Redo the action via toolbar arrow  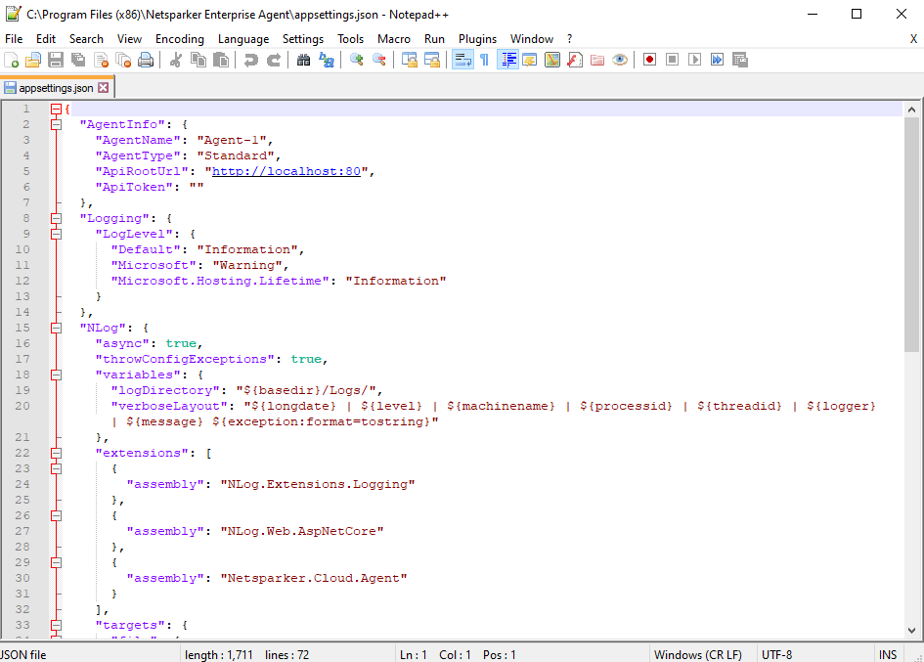[274, 60]
